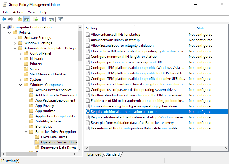
Task: Select 'Require additional authentication at startup (Windows Serve...'
Action: click(x=138, y=117)
